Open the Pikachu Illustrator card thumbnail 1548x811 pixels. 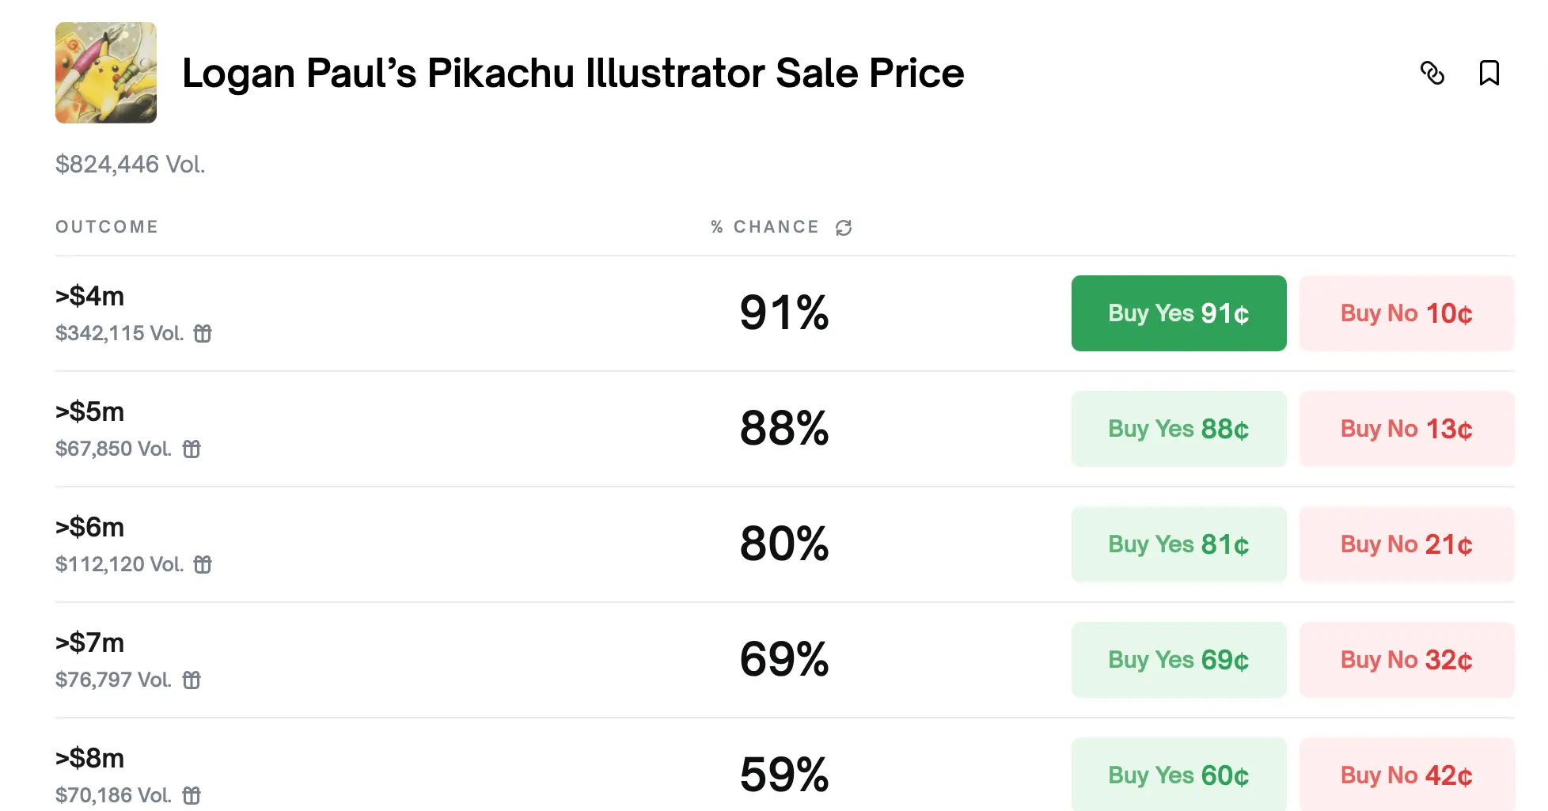point(106,73)
